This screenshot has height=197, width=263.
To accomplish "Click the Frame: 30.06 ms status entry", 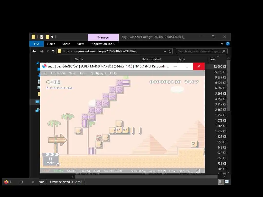I will [180, 171].
